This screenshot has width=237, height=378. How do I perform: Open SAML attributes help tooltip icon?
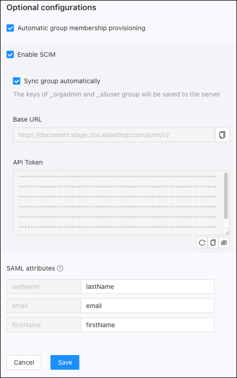tap(60, 268)
